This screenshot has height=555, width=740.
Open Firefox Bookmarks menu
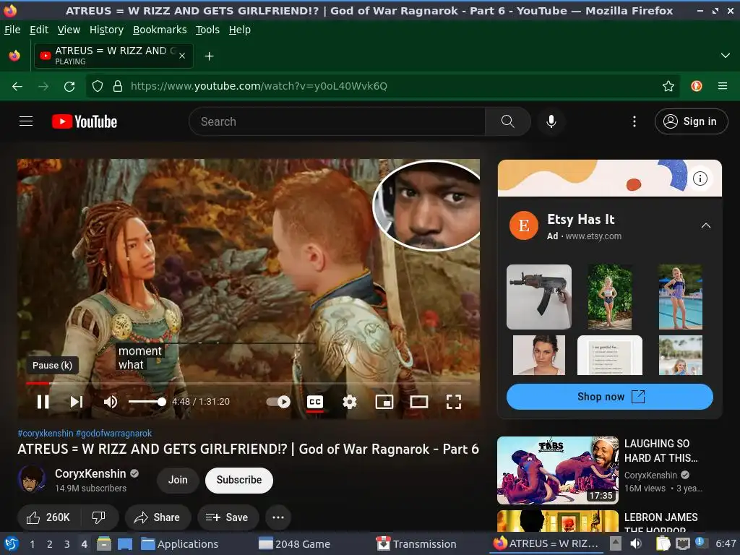coord(160,30)
